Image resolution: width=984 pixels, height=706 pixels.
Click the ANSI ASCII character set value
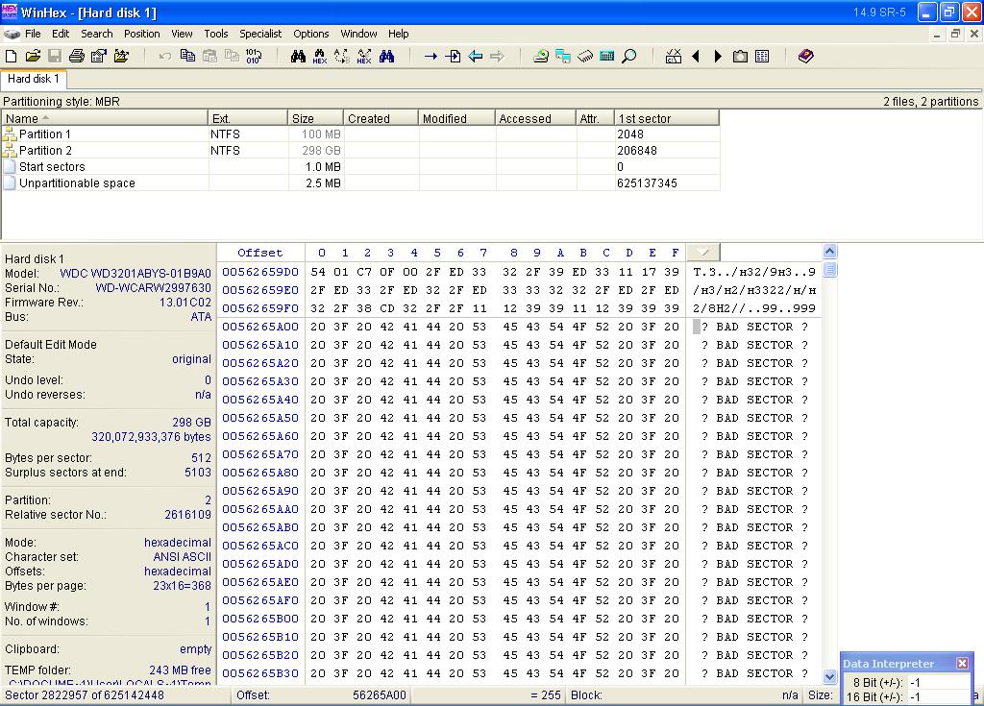182,557
